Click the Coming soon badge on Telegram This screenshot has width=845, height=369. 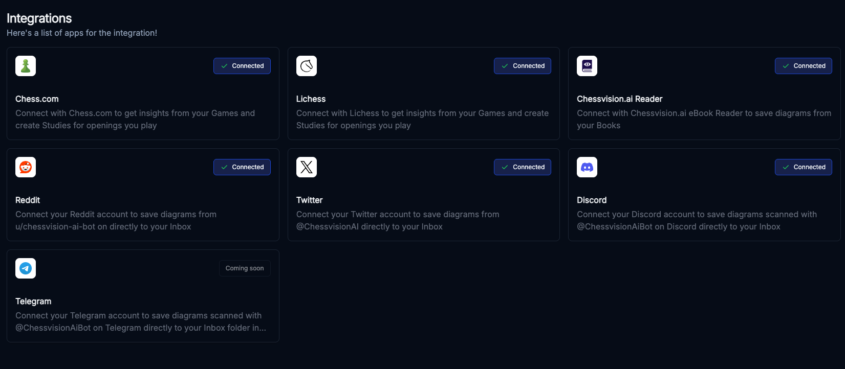tap(245, 268)
